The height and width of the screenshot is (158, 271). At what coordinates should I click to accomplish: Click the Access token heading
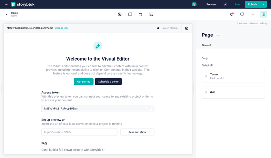point(50,93)
